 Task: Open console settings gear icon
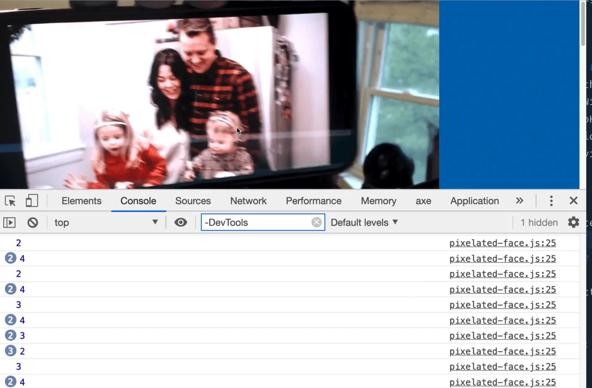(573, 222)
